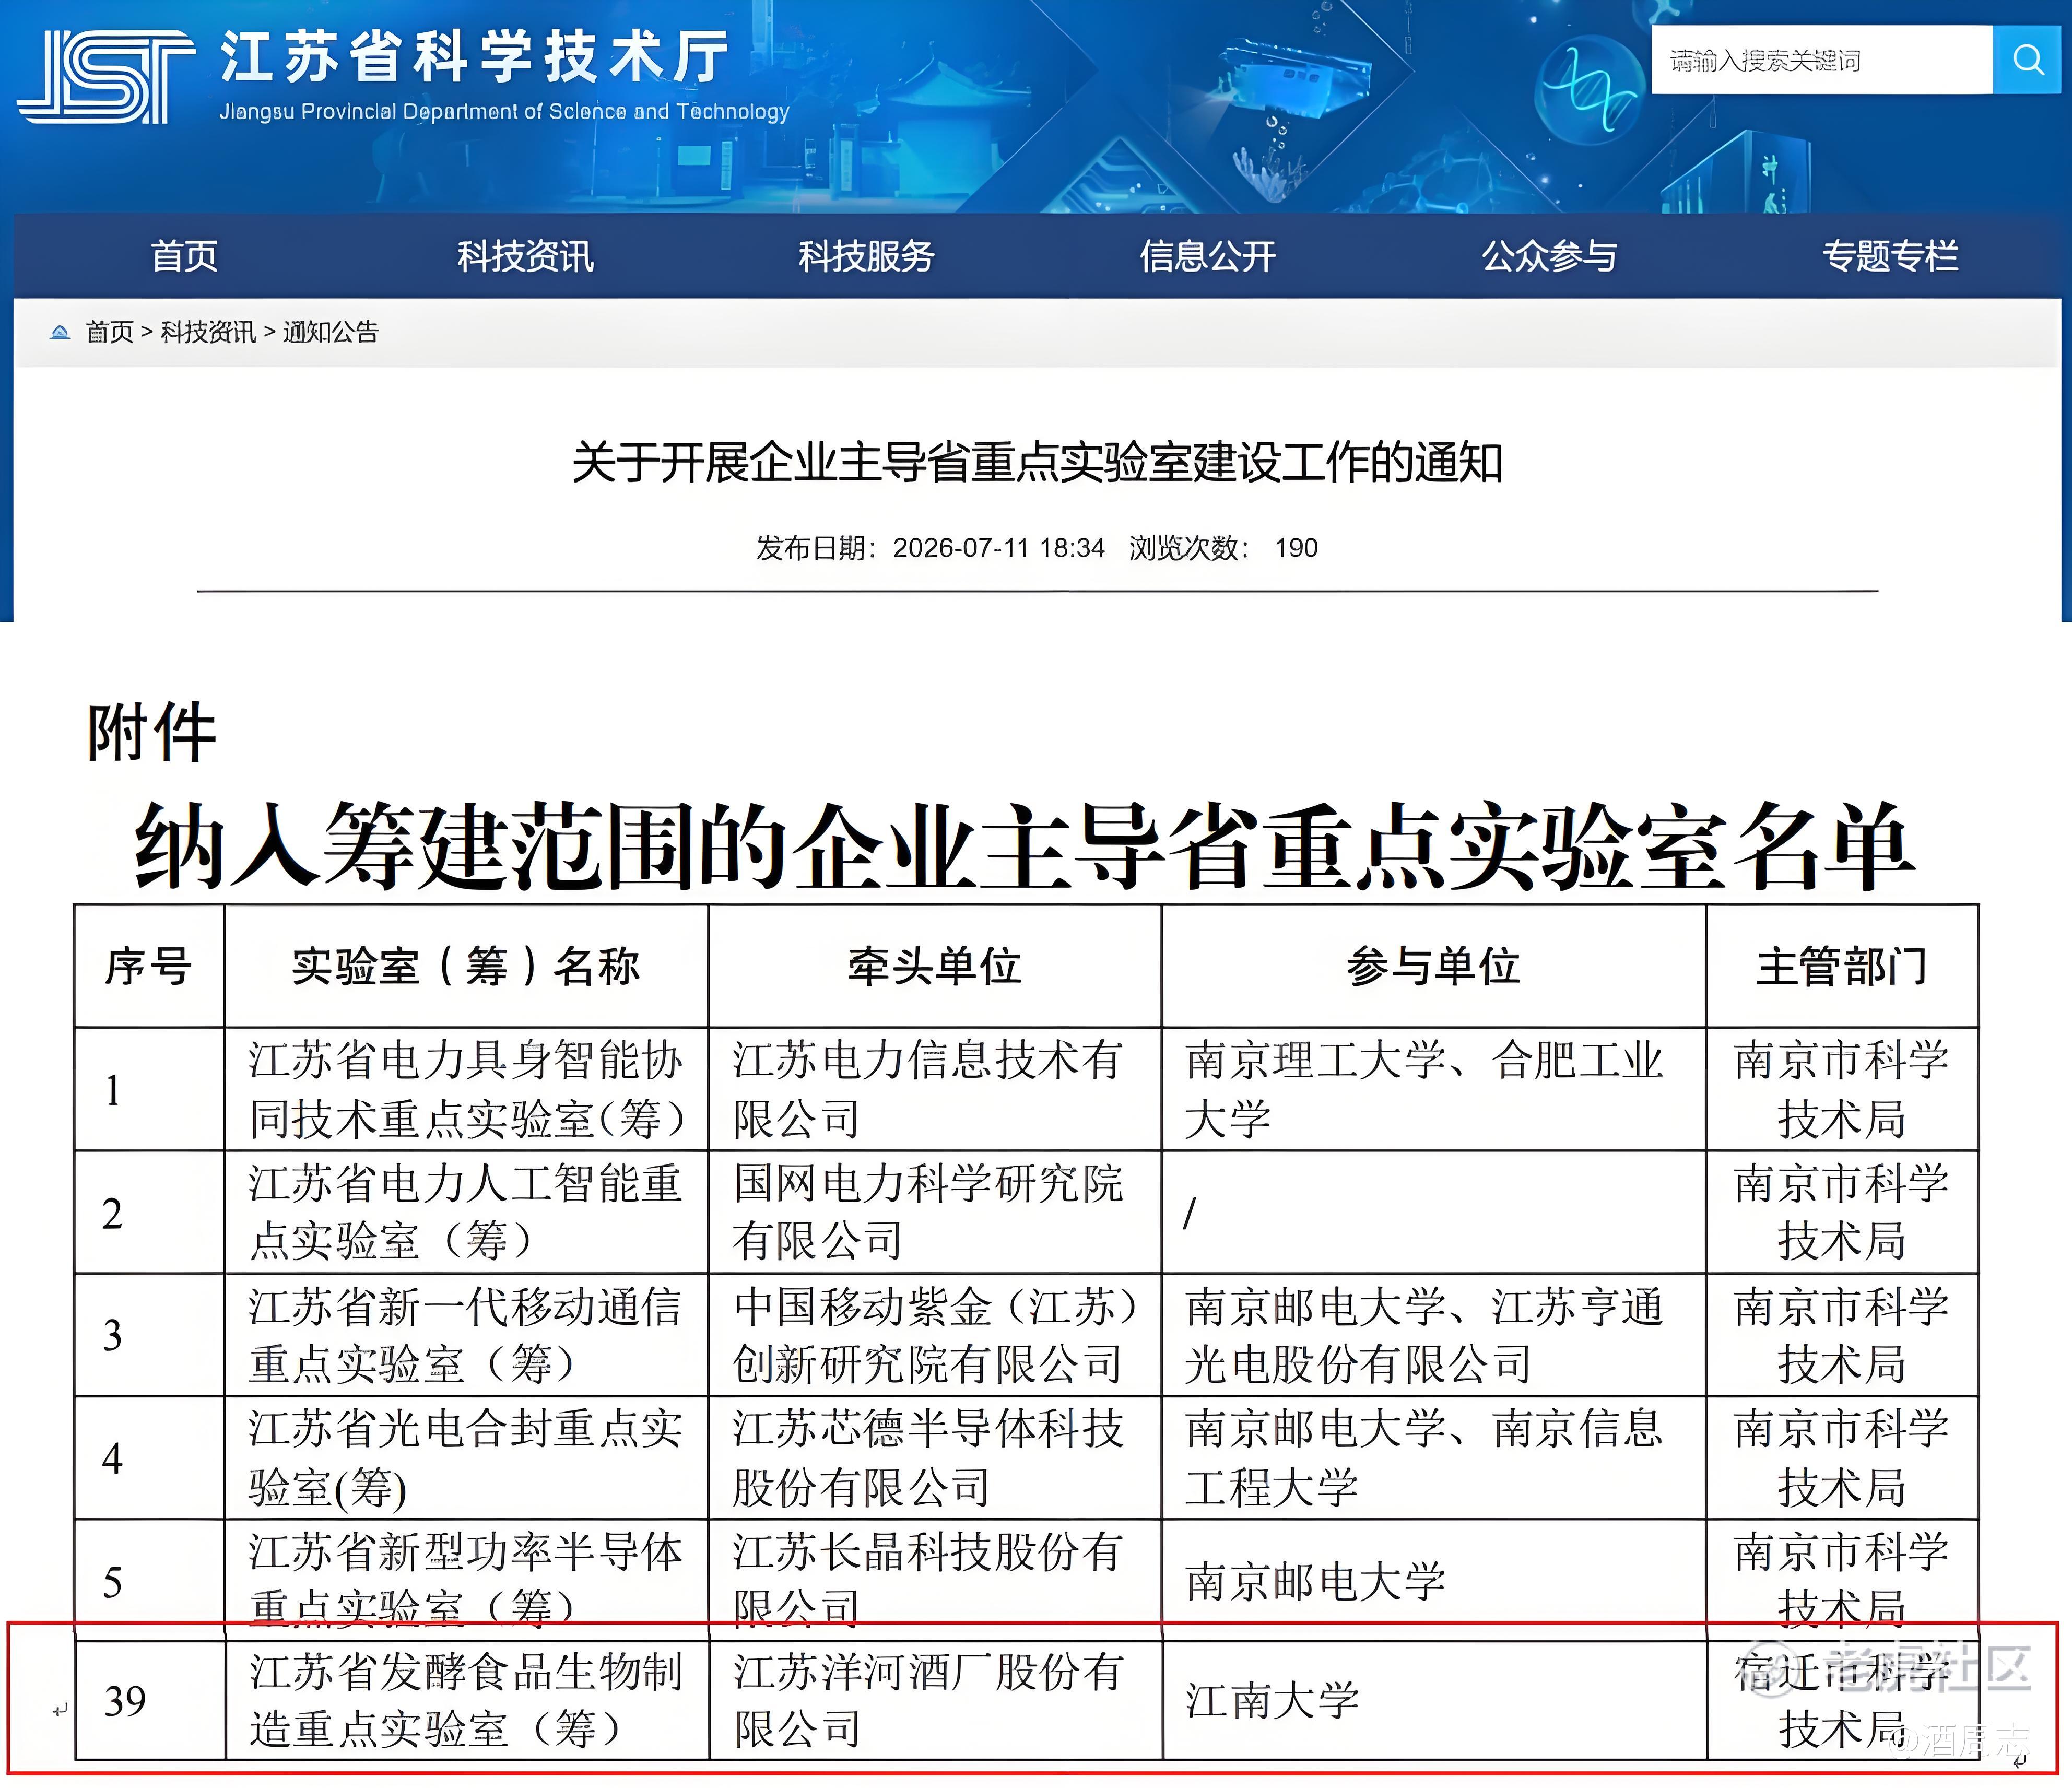Image resolution: width=2072 pixels, height=1788 pixels.
Task: Click the 江苏省发酵食品生物制造重点实验室 cell
Action: click(466, 1700)
